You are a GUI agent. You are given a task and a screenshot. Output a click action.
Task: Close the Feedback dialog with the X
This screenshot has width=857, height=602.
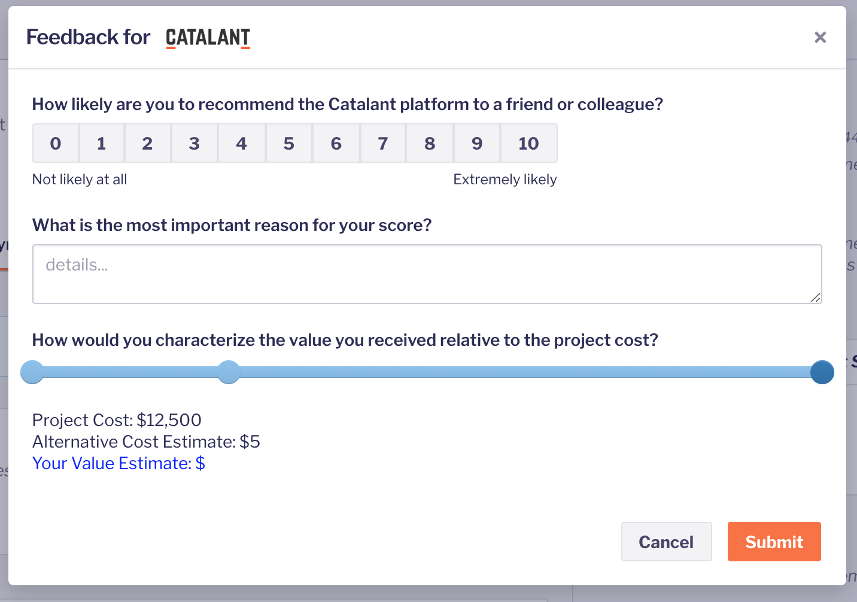pos(820,38)
